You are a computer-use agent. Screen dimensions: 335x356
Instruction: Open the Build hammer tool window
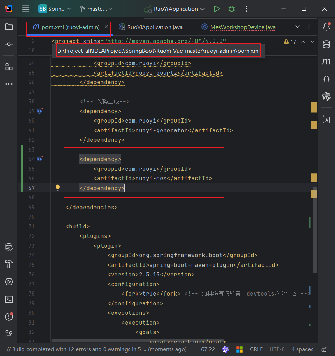[9, 264]
